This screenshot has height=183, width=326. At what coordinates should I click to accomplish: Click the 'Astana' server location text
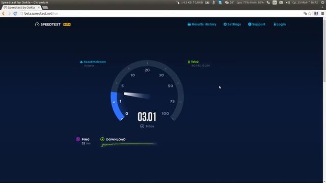(x=89, y=66)
